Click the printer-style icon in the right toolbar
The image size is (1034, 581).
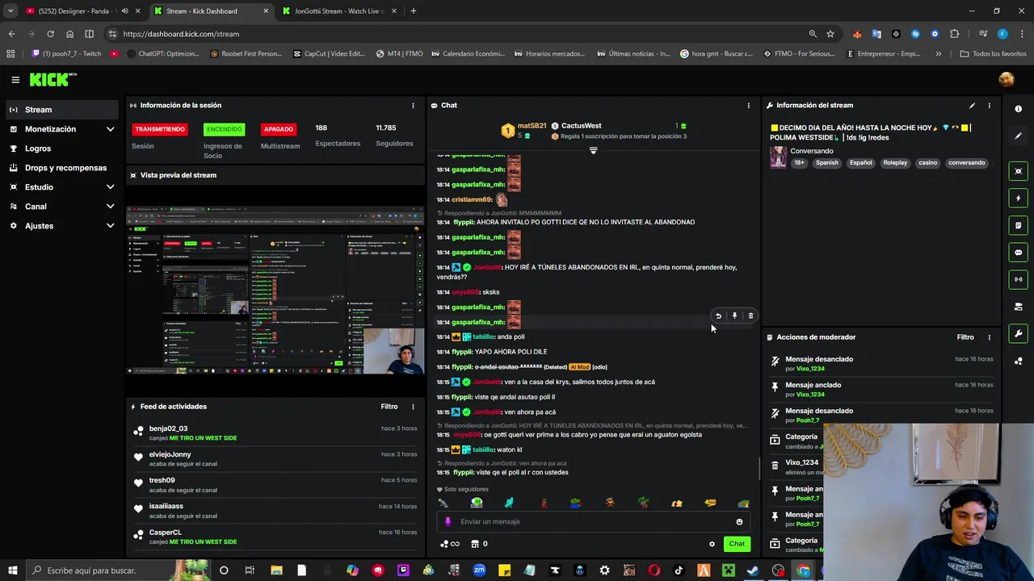click(x=1018, y=307)
